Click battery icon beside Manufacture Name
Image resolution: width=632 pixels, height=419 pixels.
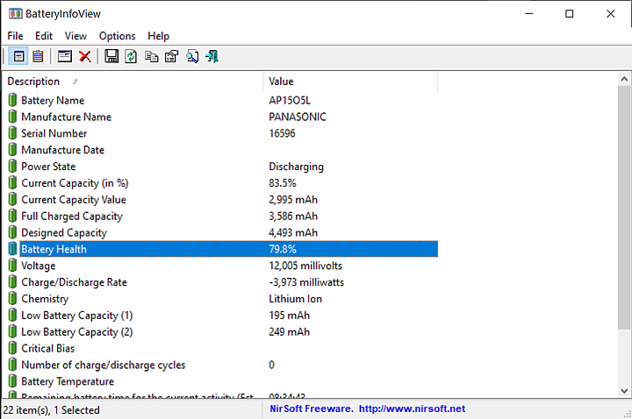click(13, 117)
